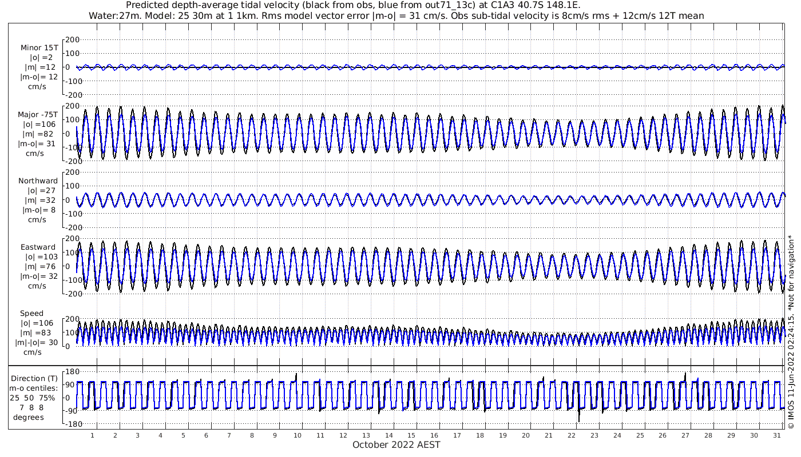
Task: Click '|o| =27' under Northward
Action: coord(41,190)
